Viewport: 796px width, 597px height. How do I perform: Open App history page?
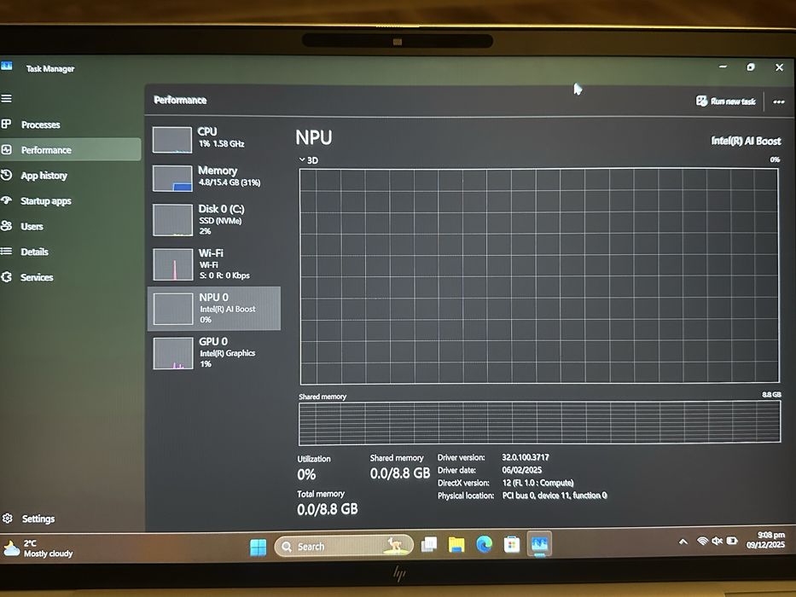pyautogui.click(x=44, y=176)
